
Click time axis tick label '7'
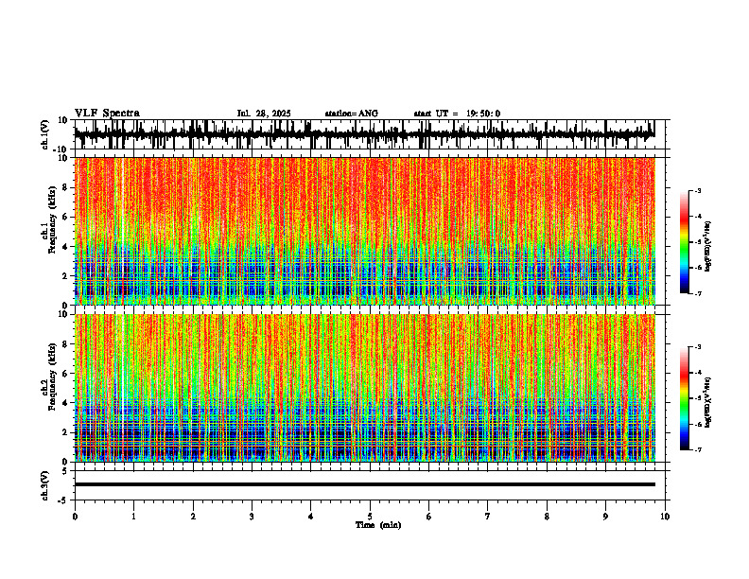coord(488,517)
